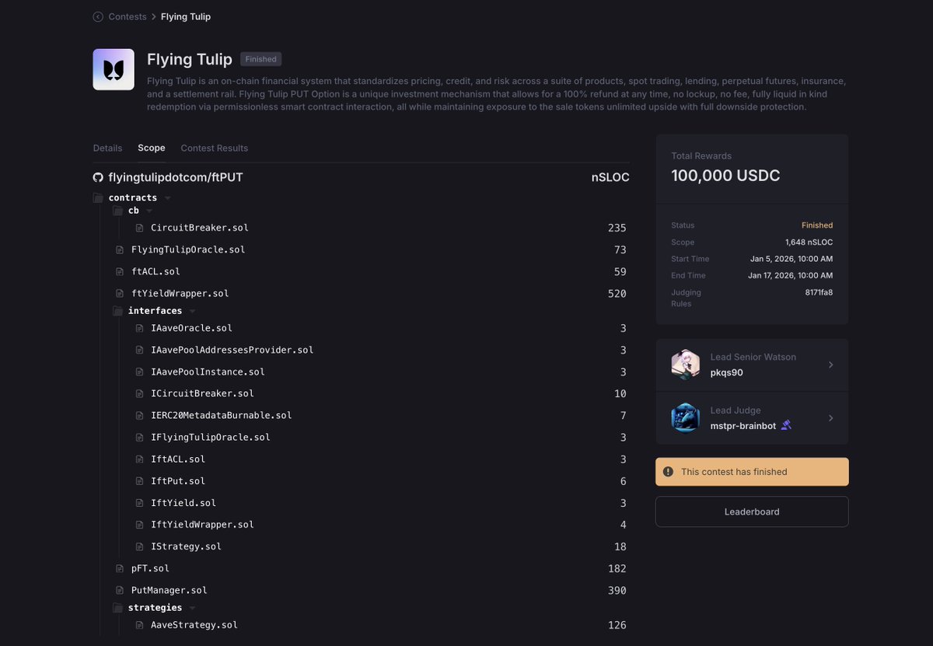
Task: Open PutManager.sol file
Action: [x=169, y=590]
